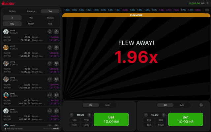Filter top bets by Month
Viewport: 211px width, 132px height.
tap(31, 24)
